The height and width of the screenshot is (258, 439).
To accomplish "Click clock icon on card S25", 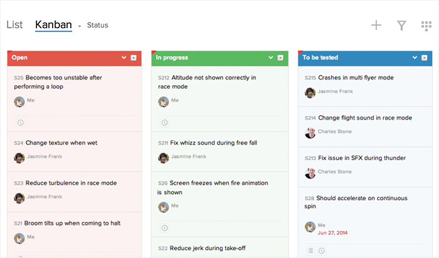I will pos(20,123).
